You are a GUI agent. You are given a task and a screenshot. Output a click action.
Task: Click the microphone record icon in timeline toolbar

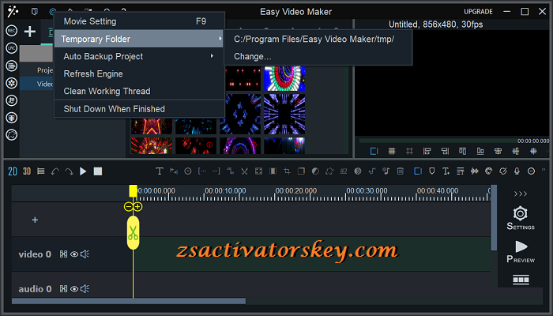point(517,171)
